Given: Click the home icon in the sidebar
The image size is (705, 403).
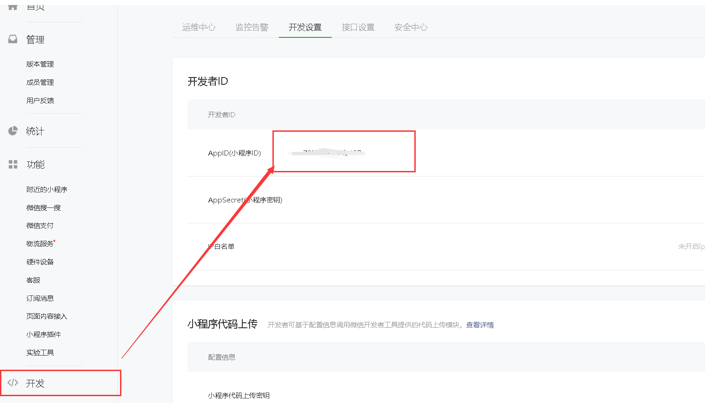Looking at the screenshot, I should (13, 7).
